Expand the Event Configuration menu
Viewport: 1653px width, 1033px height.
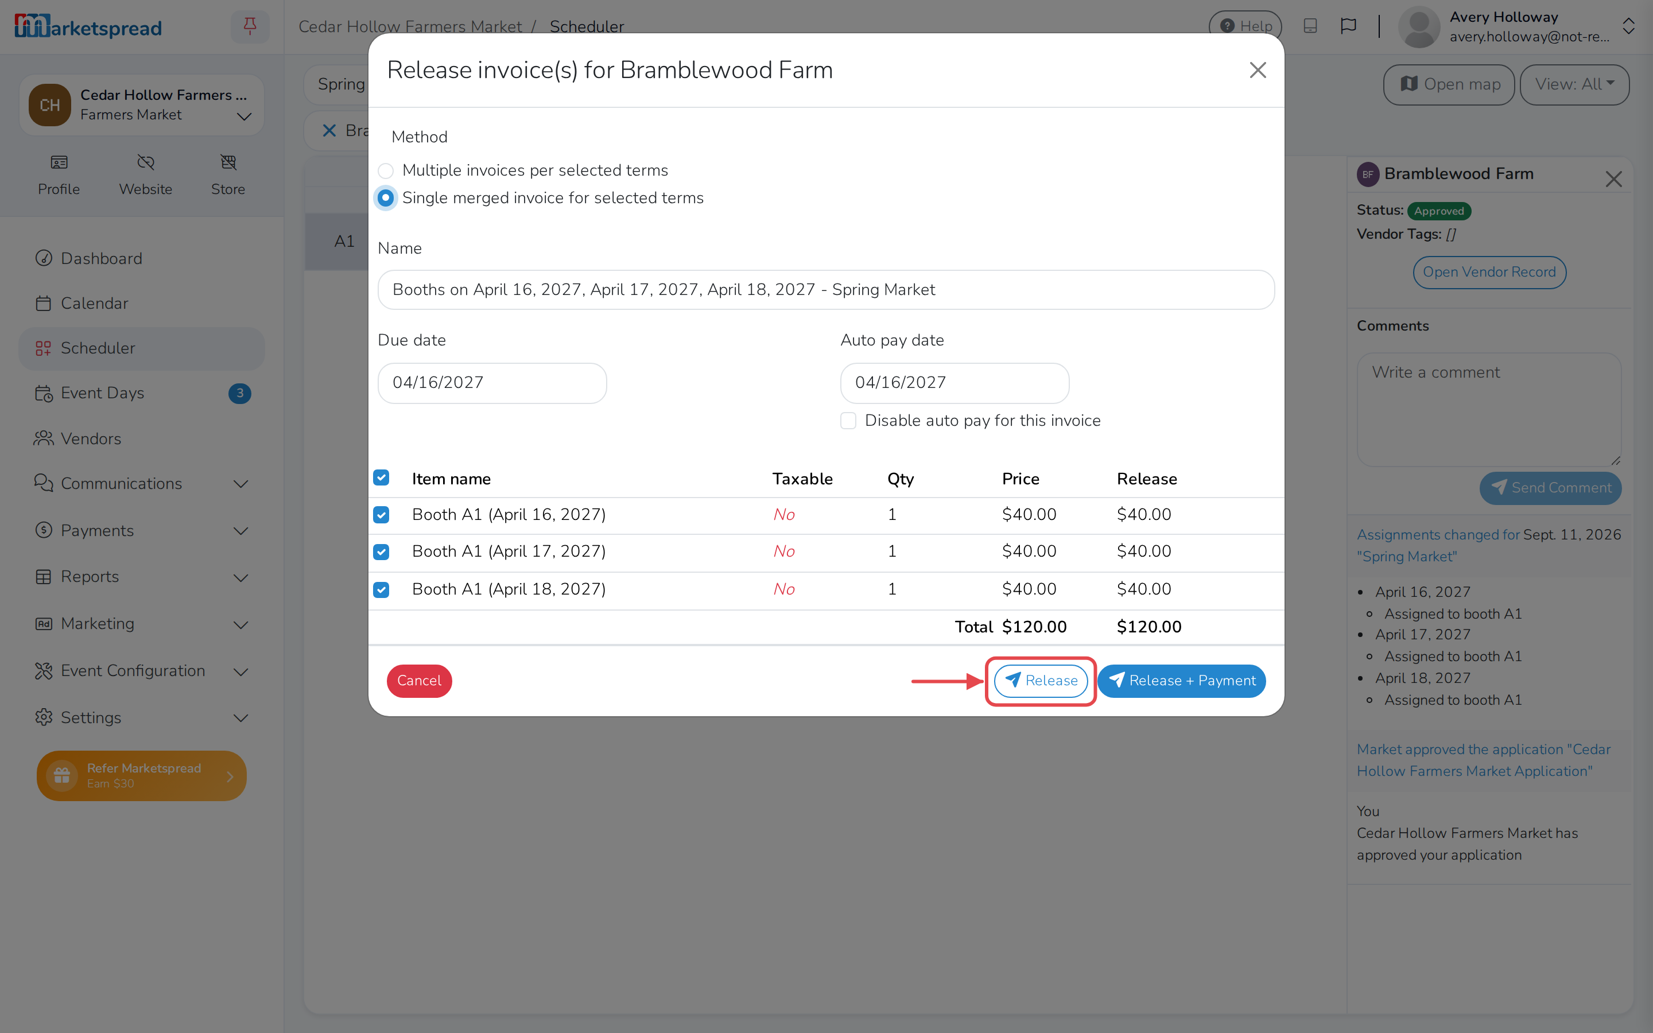tap(141, 671)
